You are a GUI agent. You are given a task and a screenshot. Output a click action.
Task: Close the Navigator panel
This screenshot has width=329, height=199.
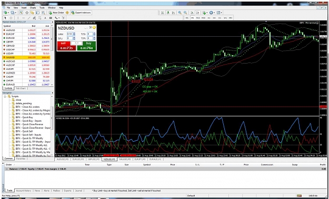tap(52, 93)
